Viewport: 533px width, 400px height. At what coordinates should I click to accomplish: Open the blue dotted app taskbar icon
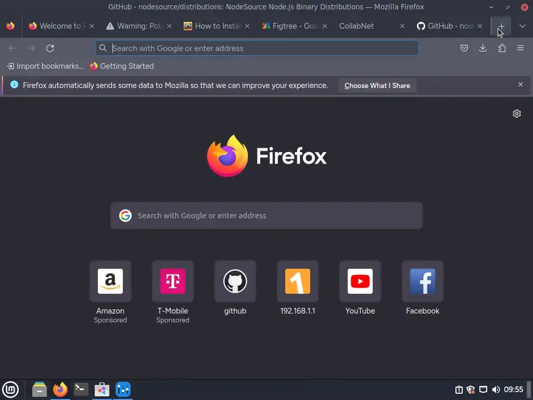tap(123, 390)
